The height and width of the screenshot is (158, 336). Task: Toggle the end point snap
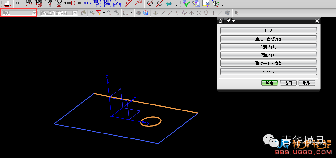pos(163,13)
